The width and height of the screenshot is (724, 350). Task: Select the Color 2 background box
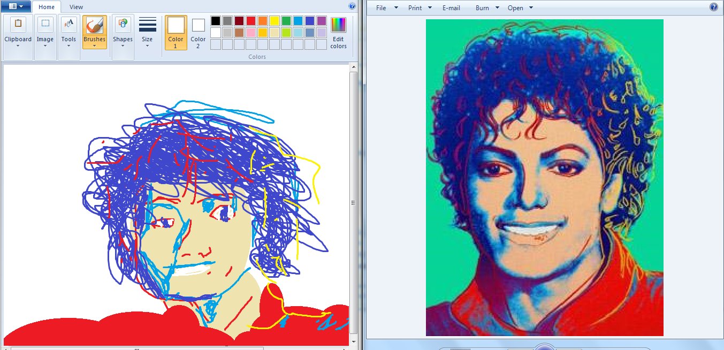click(198, 32)
